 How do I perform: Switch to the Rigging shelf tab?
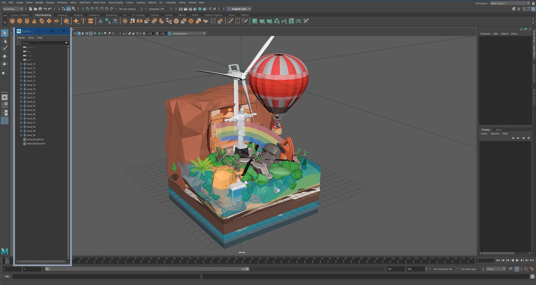[x=78, y=15]
